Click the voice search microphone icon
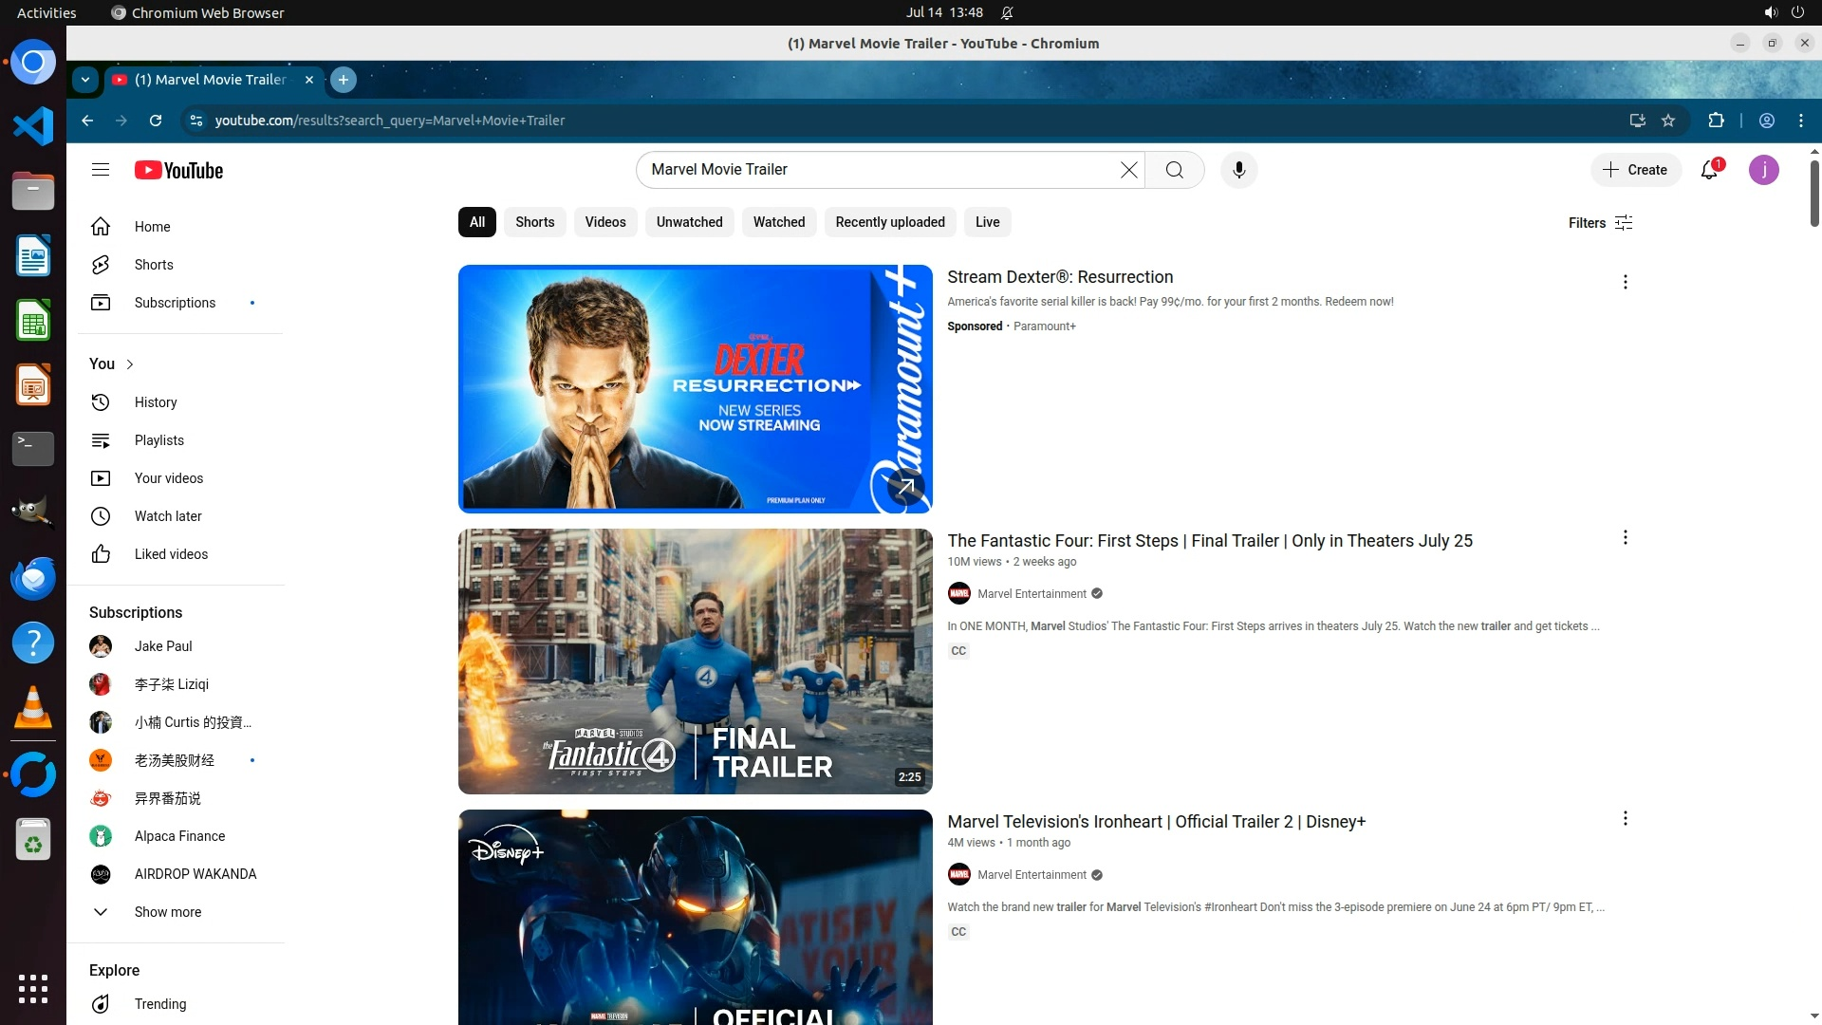This screenshot has height=1025, width=1822. click(1238, 170)
